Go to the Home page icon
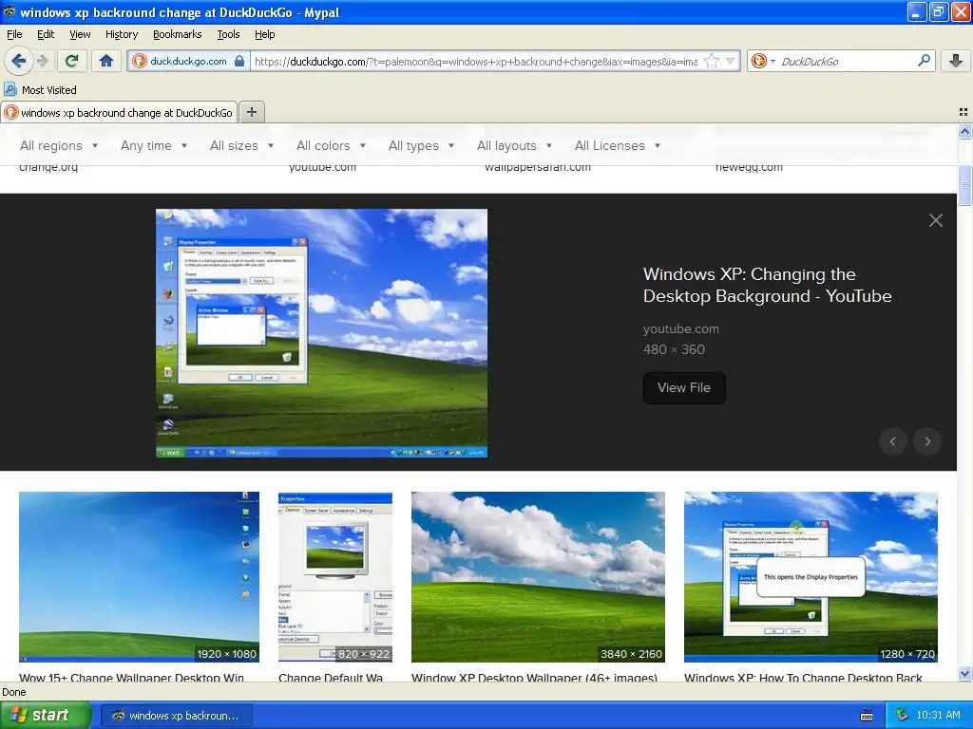 pyautogui.click(x=106, y=61)
